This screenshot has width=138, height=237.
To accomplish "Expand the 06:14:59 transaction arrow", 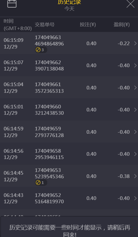I will click(x=135, y=132).
